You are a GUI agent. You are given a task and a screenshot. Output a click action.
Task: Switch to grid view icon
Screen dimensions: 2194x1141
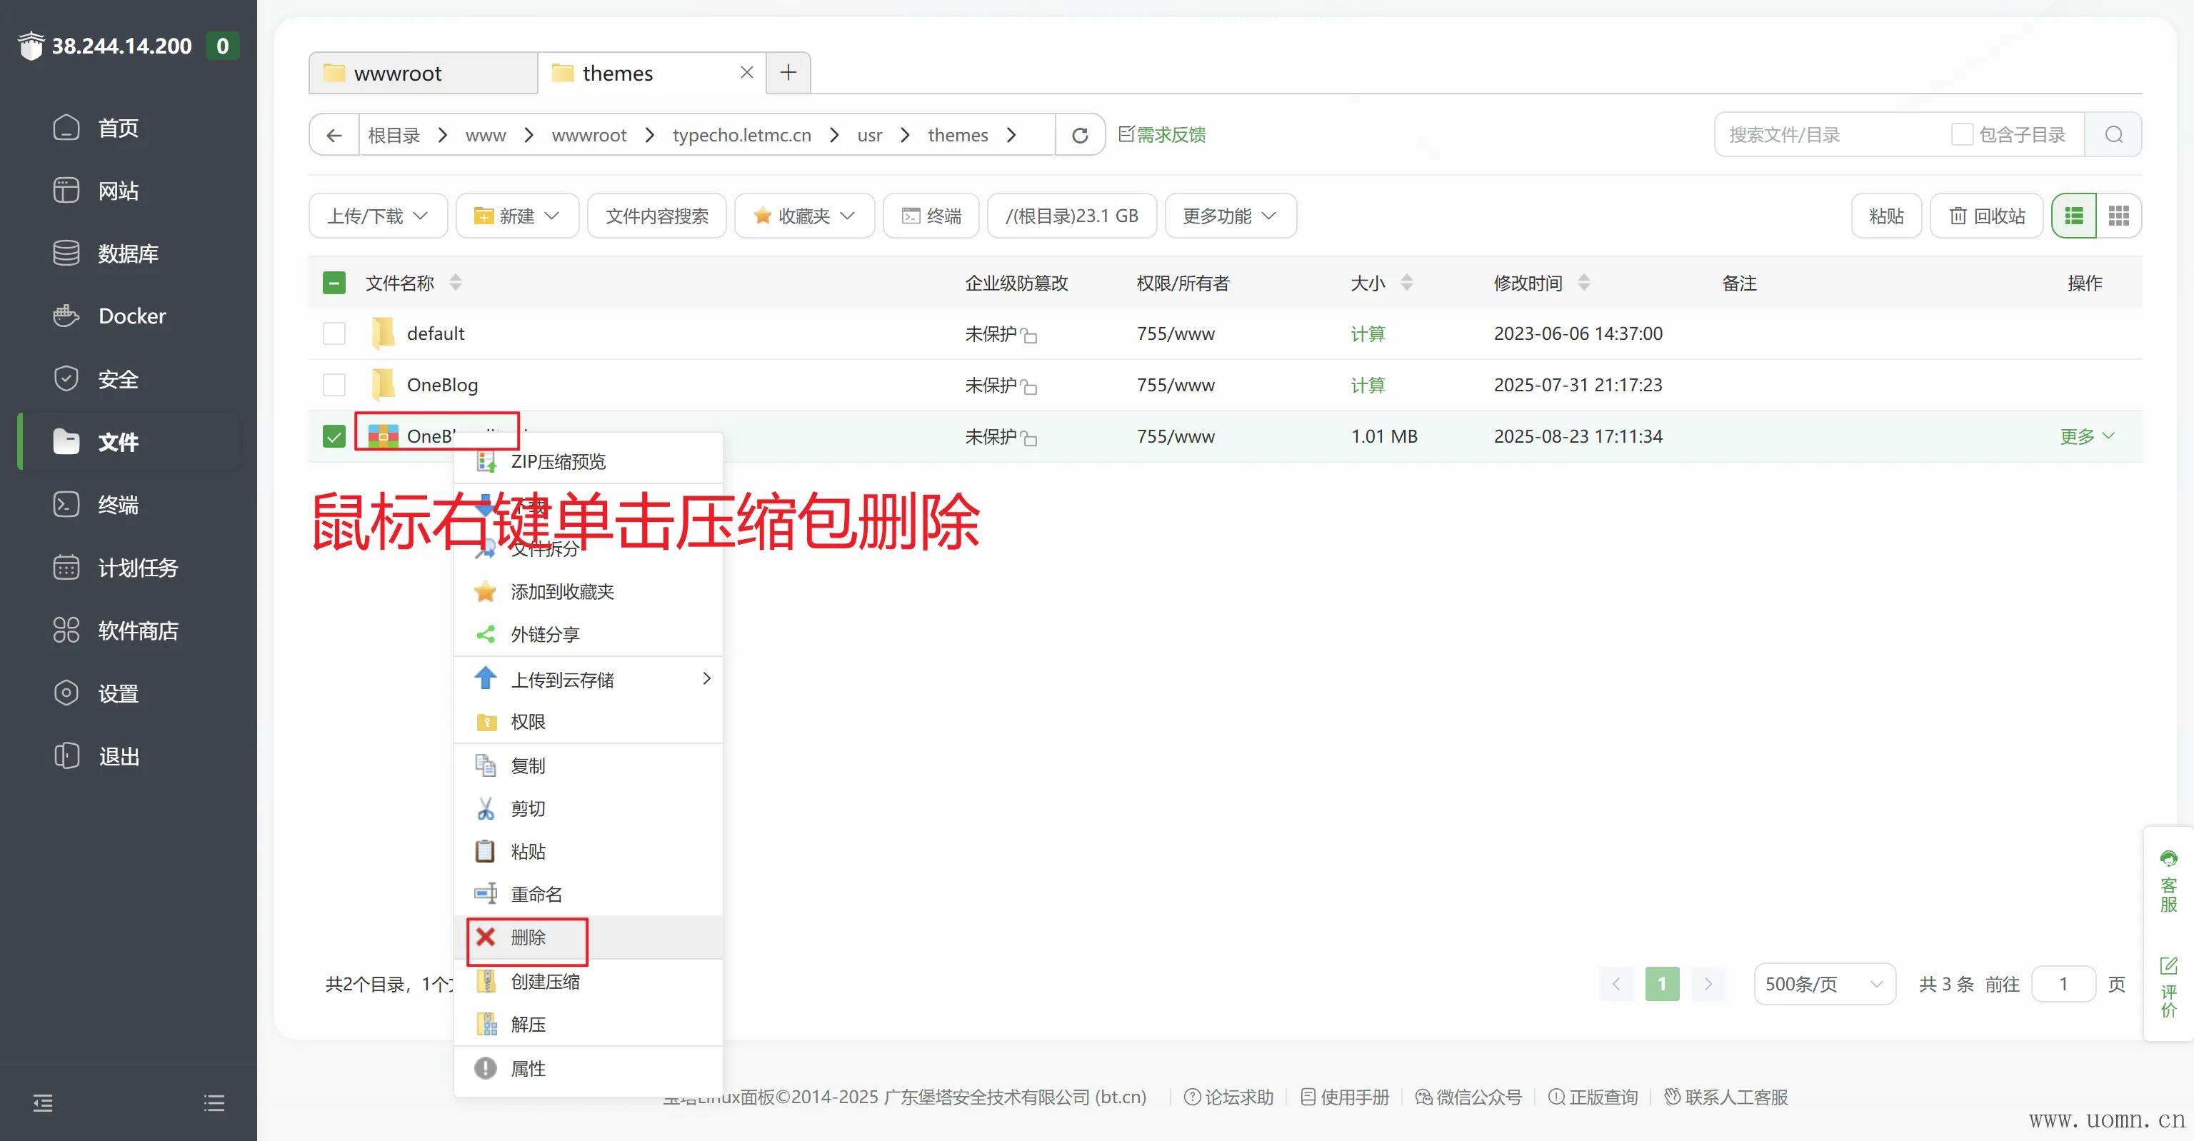pos(2118,216)
